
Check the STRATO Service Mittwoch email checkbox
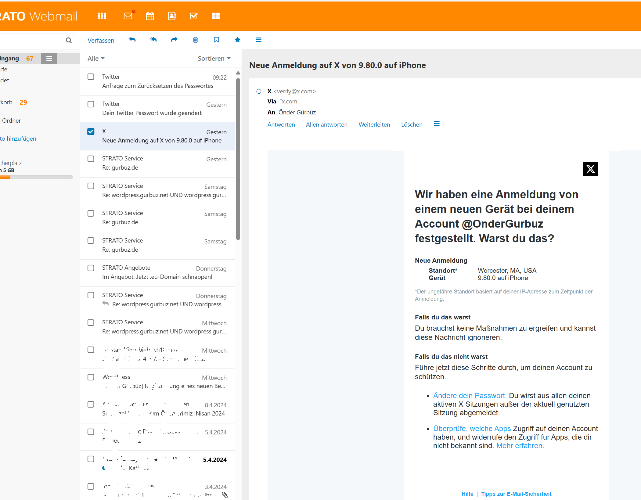click(91, 322)
